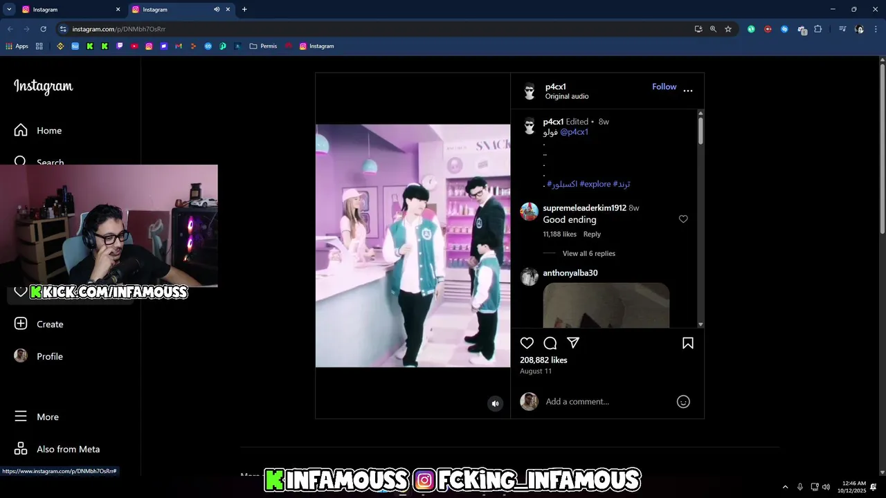Click the taskbar microphone icon
Screen dimensions: 886x498
pos(800,487)
